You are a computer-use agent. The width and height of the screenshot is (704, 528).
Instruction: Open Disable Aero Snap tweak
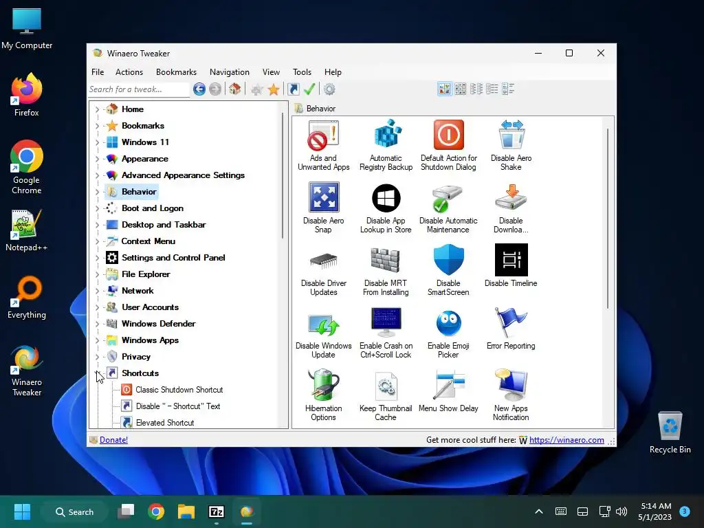323,208
